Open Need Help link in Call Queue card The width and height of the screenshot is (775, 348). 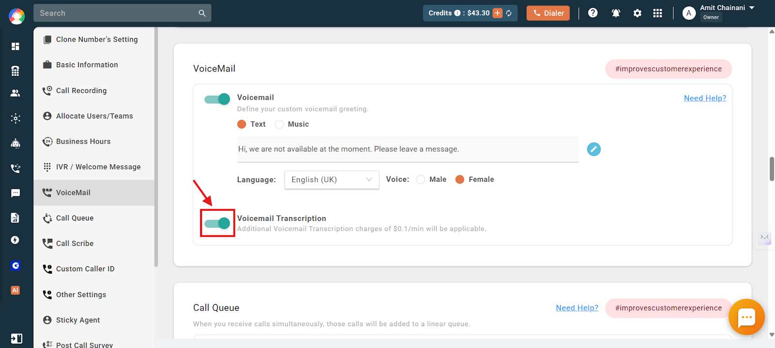point(577,308)
